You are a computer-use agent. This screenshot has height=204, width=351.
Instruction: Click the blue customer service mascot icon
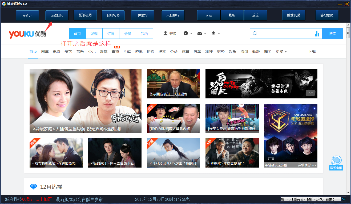(x=336, y=161)
